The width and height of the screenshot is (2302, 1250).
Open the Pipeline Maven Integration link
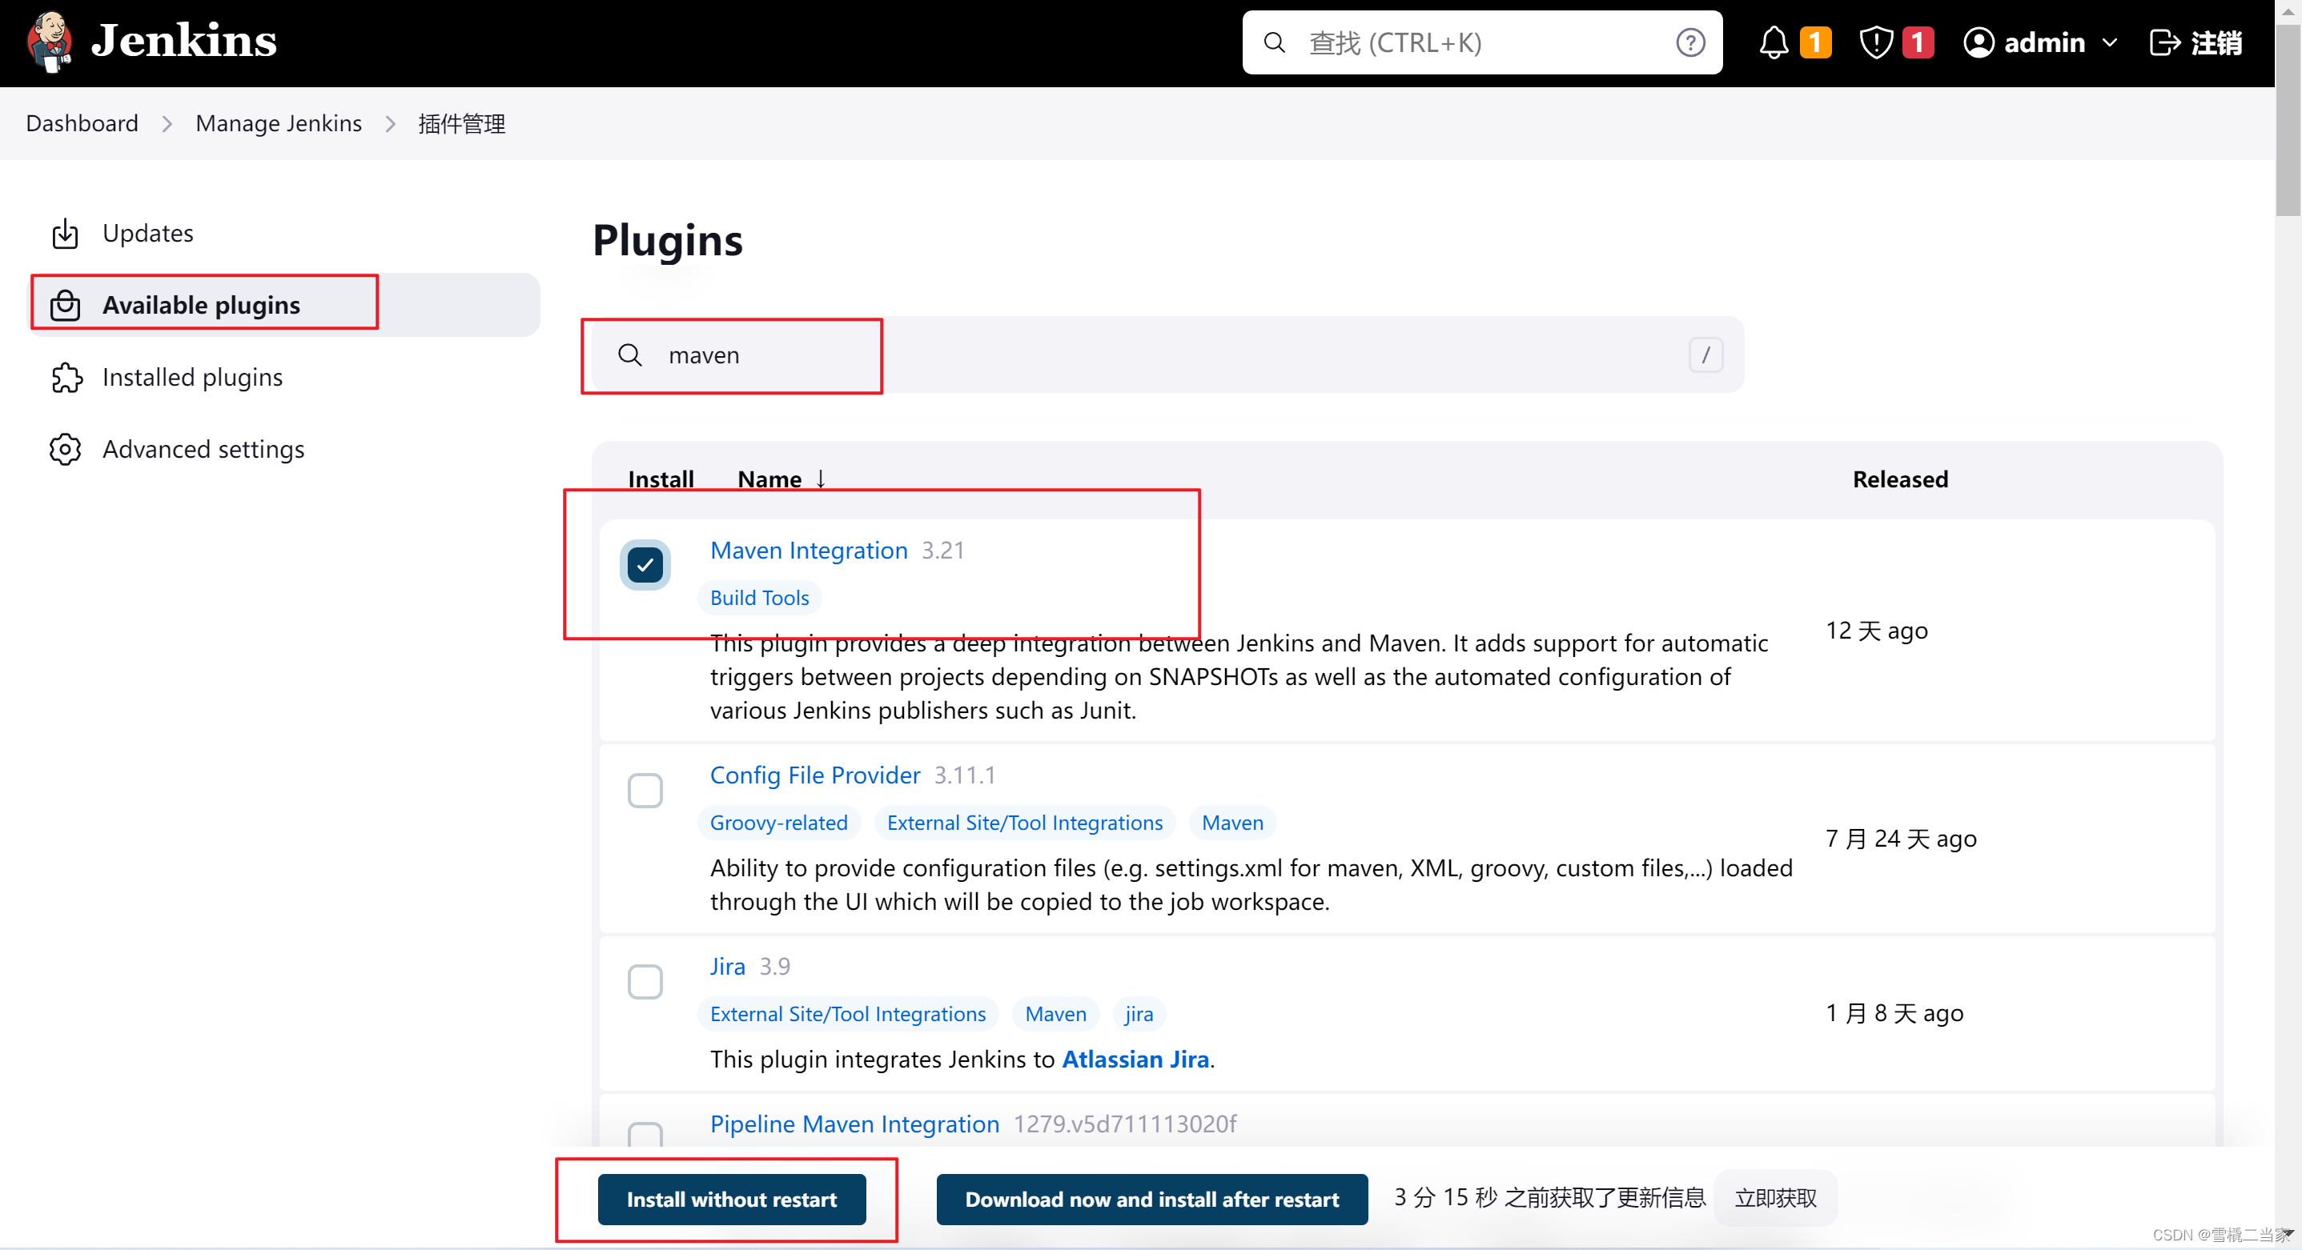coord(854,1124)
